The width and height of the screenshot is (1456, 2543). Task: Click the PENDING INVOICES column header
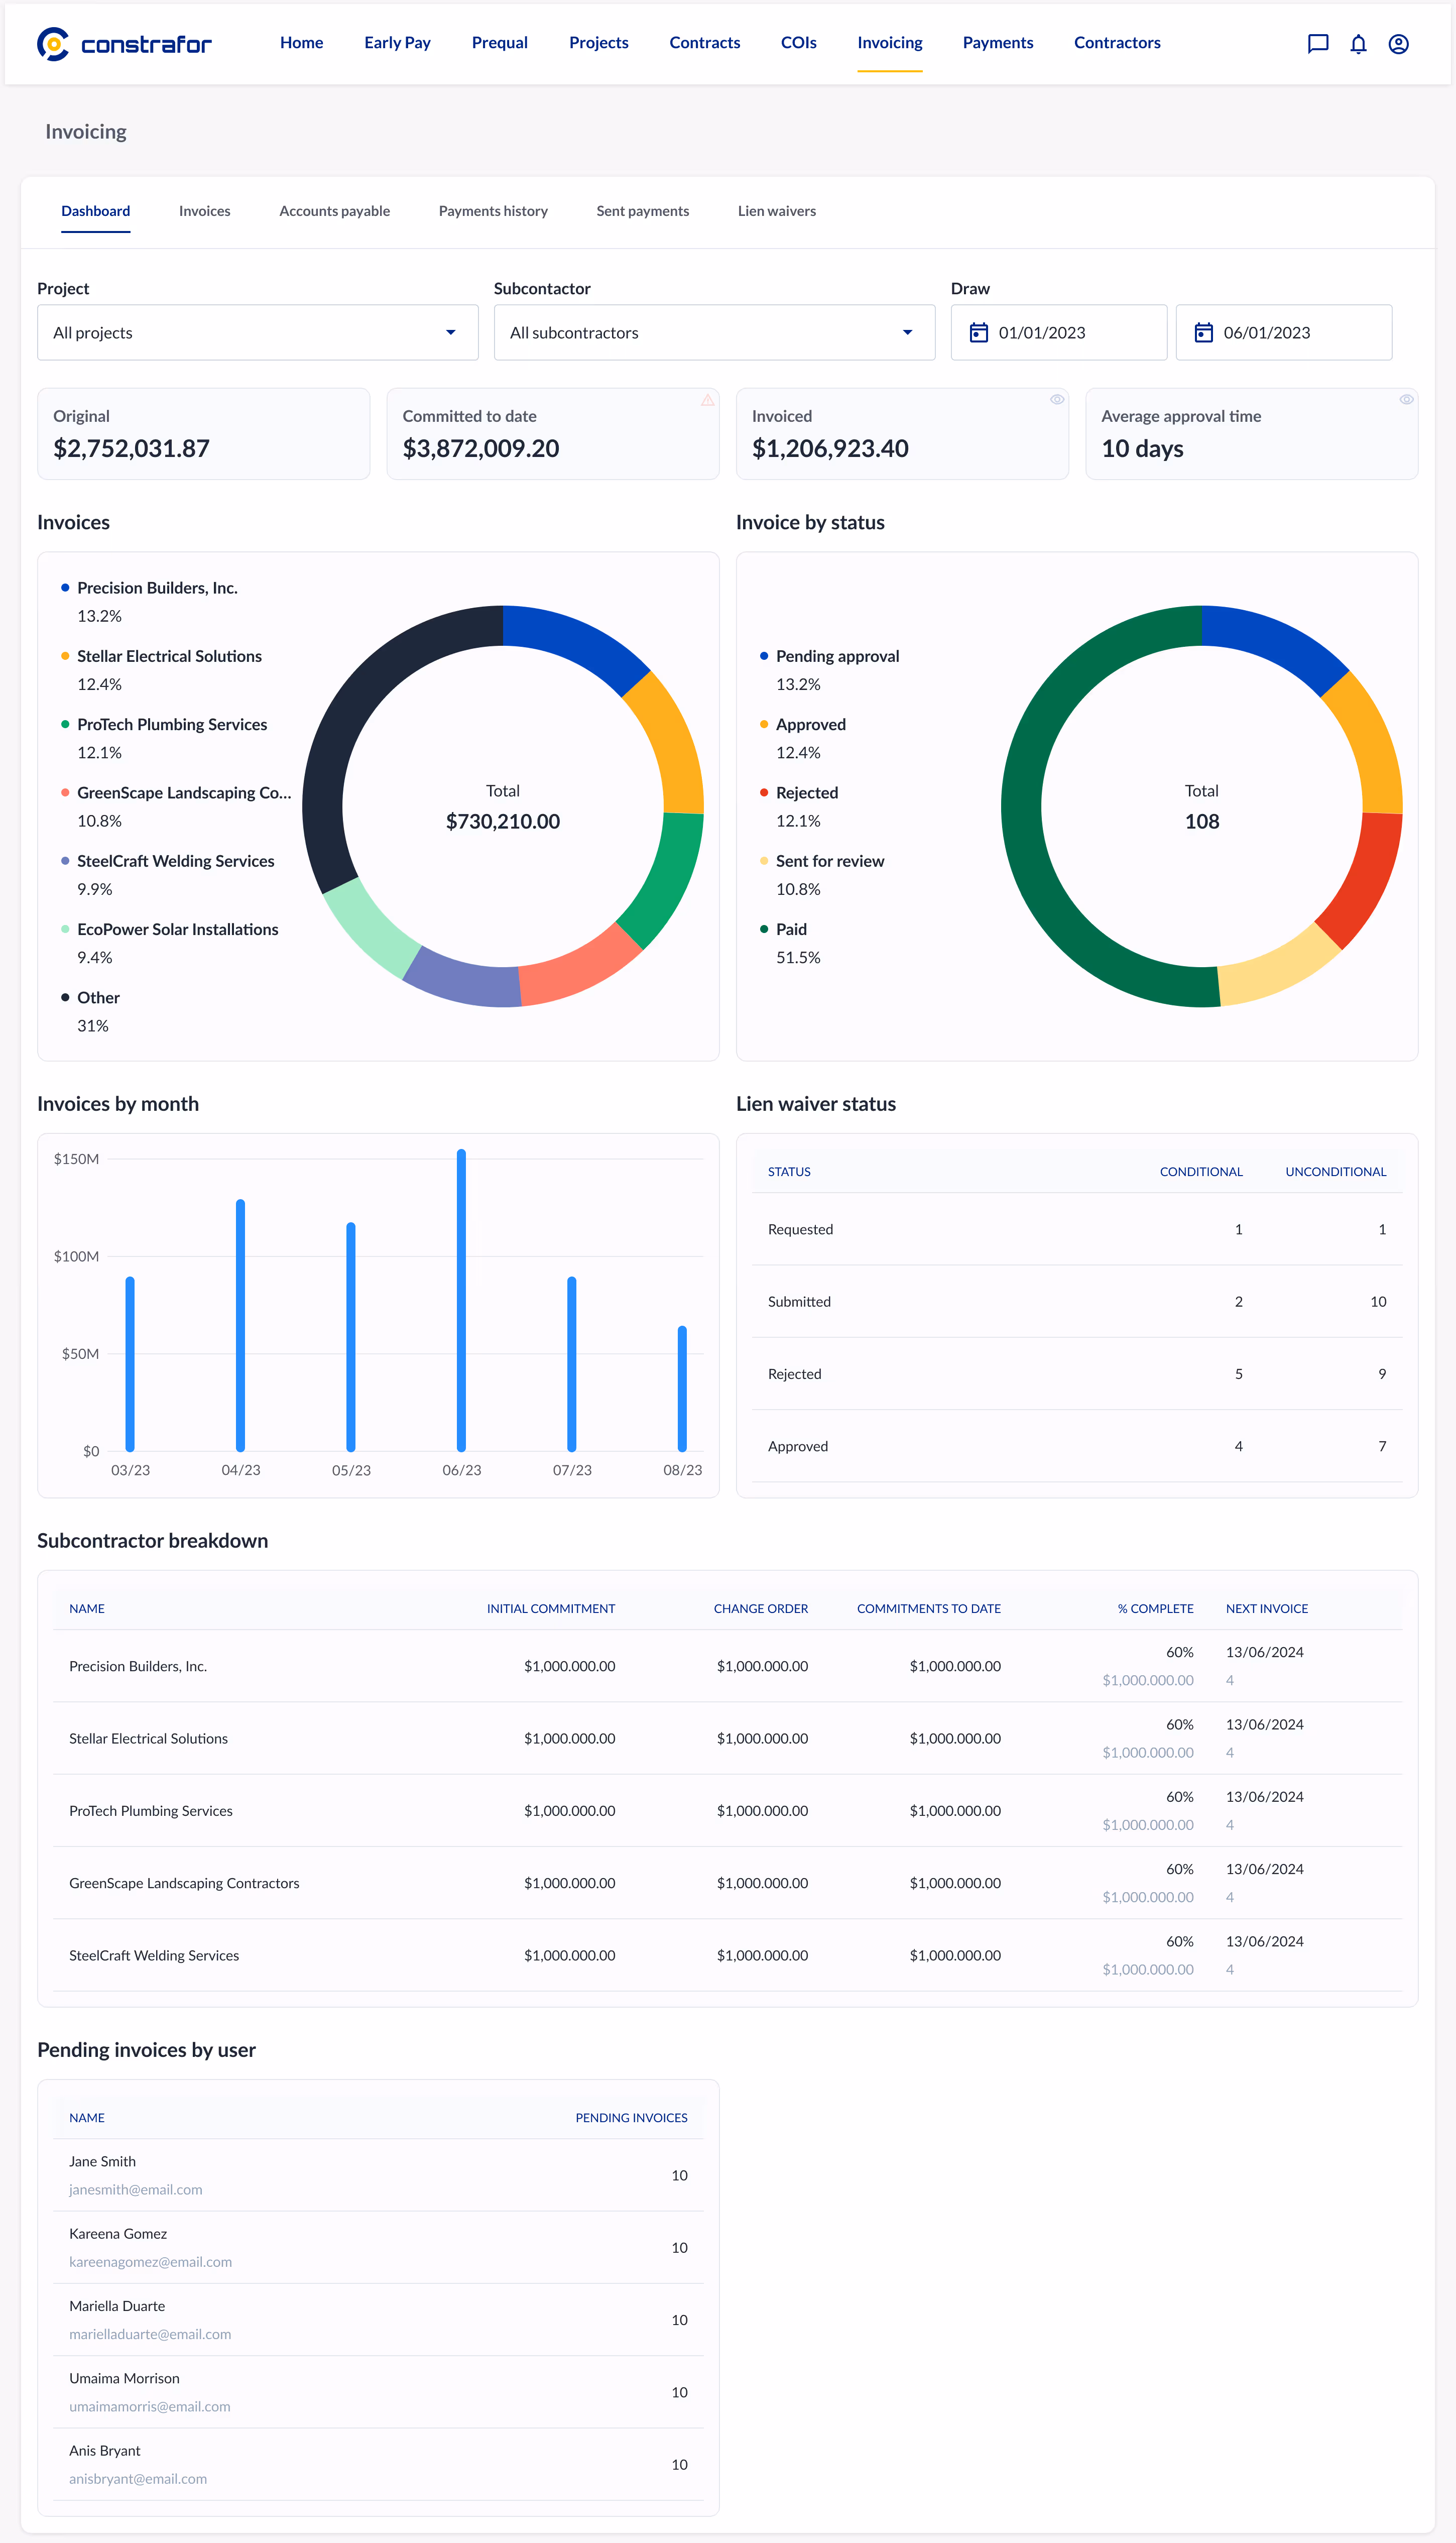point(631,2118)
